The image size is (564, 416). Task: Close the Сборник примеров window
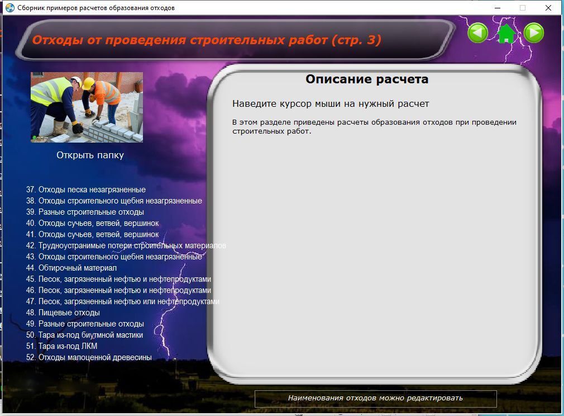(548, 8)
